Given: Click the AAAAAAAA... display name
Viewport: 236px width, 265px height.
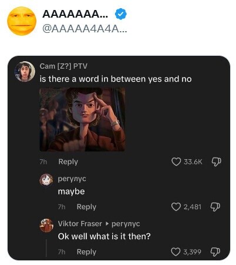Looking at the screenshot, I should tap(75, 14).
